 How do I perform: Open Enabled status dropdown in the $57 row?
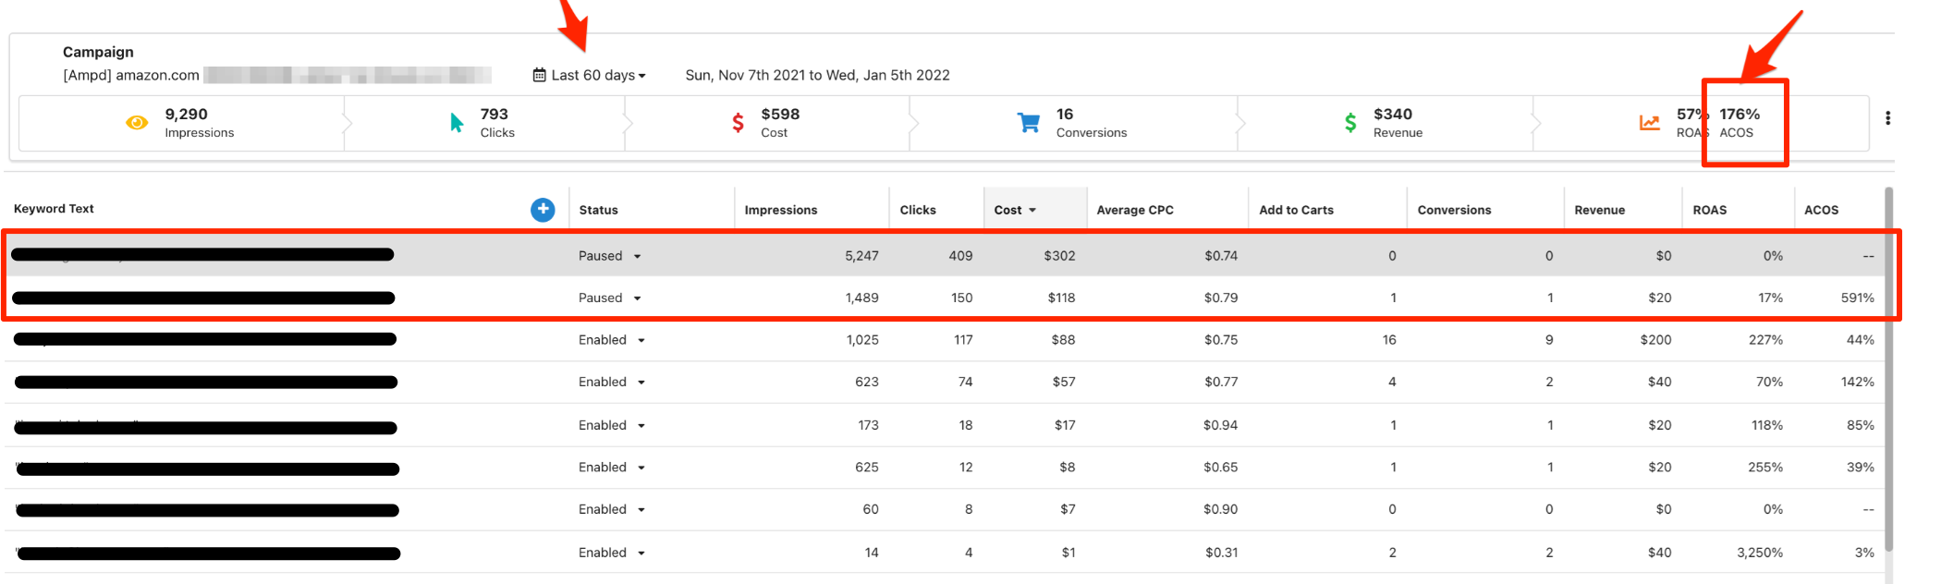tap(612, 382)
